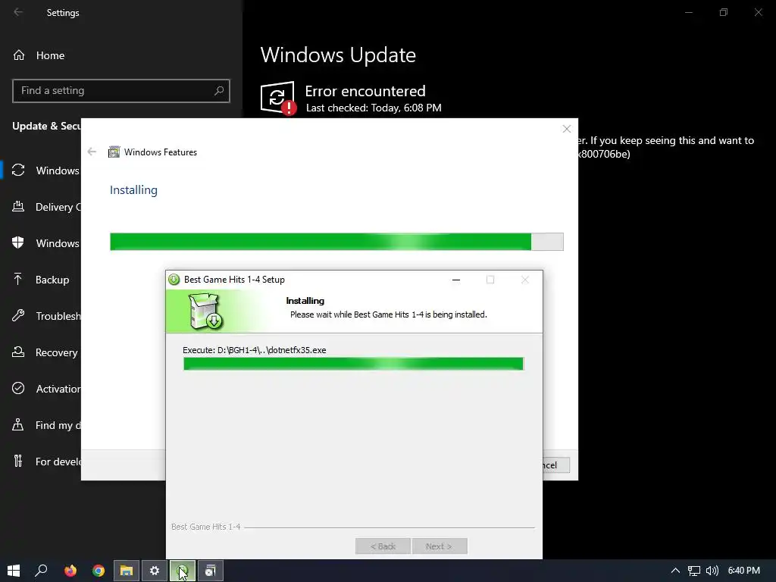Click the 'Execute: D:\BGH1-4\..\dotnetfx35.exe' text
The width and height of the screenshot is (776, 582).
coord(255,350)
